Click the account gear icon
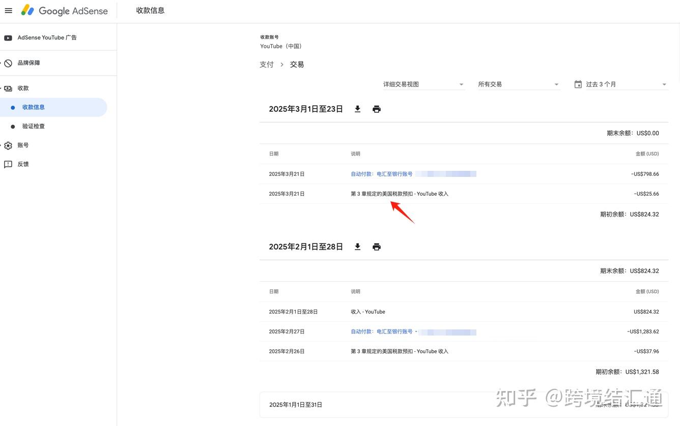 click(x=8, y=145)
